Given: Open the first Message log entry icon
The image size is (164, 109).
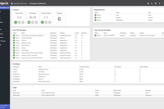Looking at the screenshot, I should [x=13, y=93].
